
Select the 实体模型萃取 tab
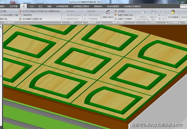62,6
